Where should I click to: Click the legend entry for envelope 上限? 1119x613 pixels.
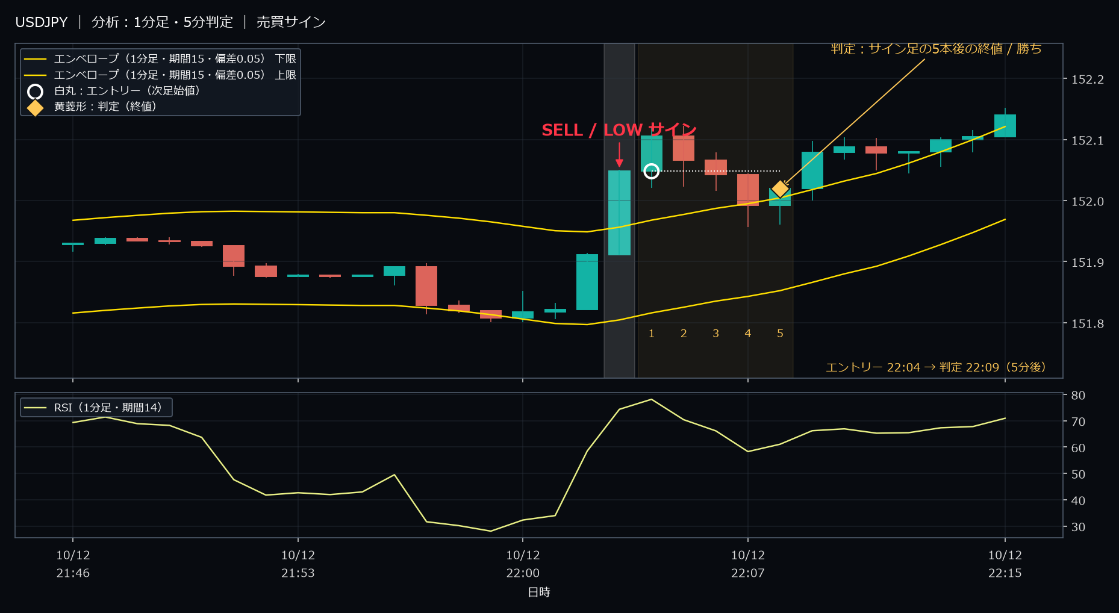160,75
